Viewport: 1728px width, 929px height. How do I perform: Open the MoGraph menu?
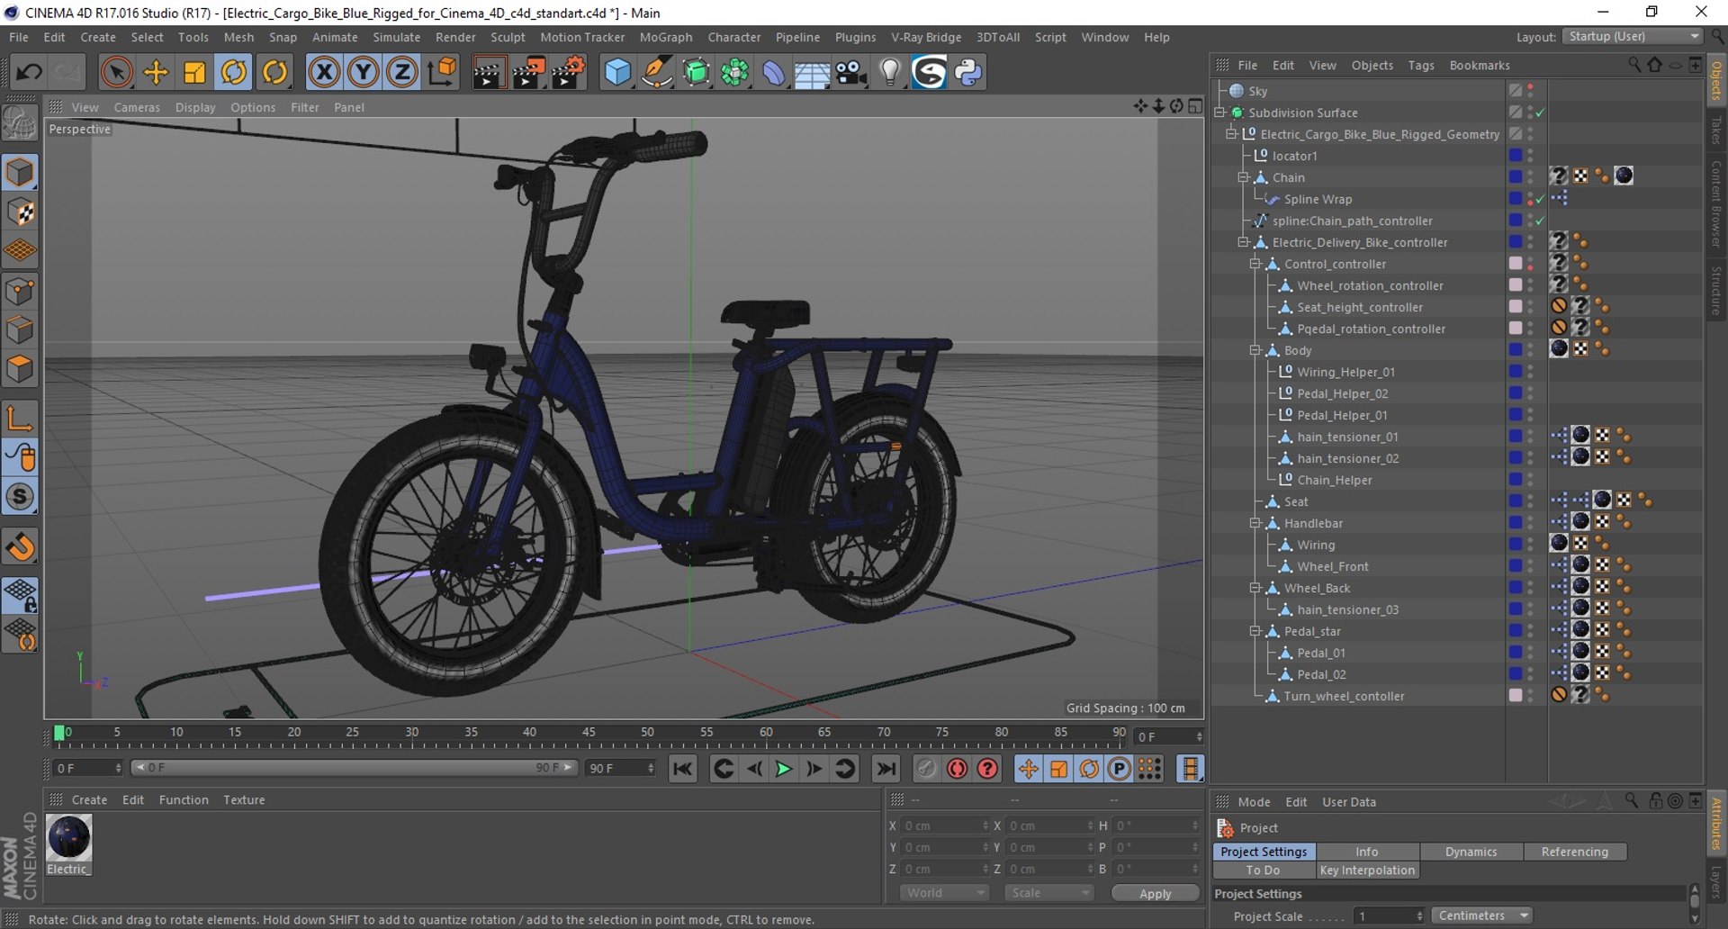click(666, 37)
